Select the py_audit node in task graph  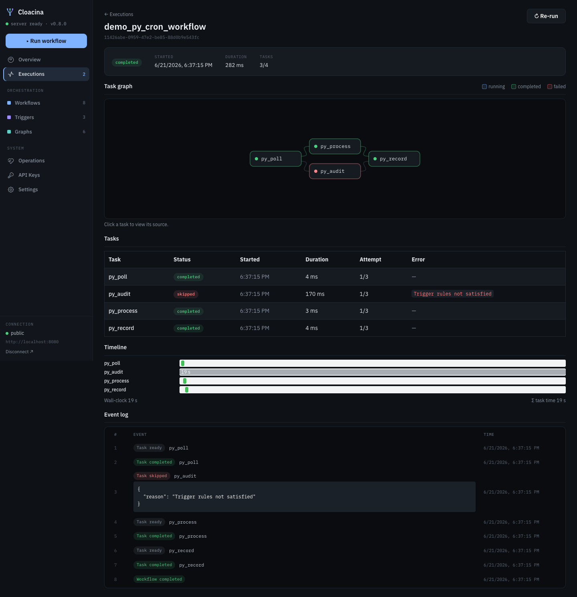tap(335, 171)
